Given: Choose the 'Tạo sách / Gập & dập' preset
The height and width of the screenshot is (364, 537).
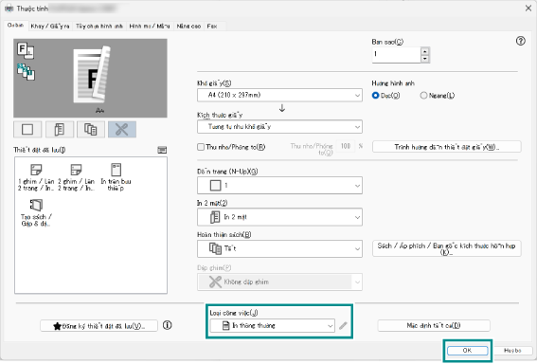Looking at the screenshot, I should click(x=36, y=213).
